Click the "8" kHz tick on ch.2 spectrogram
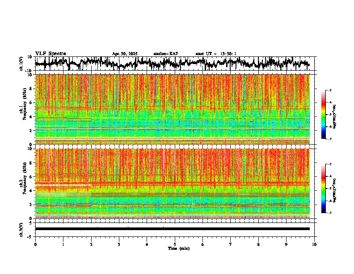 pos(31,163)
